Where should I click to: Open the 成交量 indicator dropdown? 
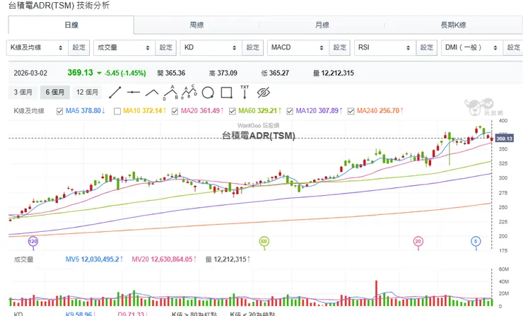124,47
